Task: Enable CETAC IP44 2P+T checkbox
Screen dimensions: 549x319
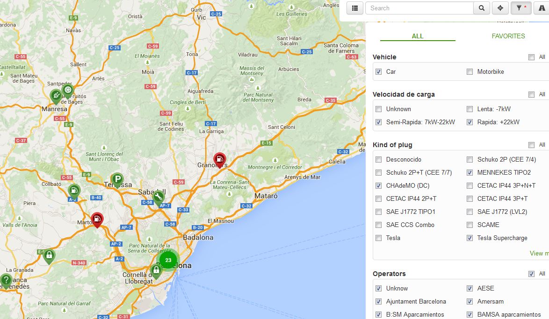Action: [x=378, y=198]
